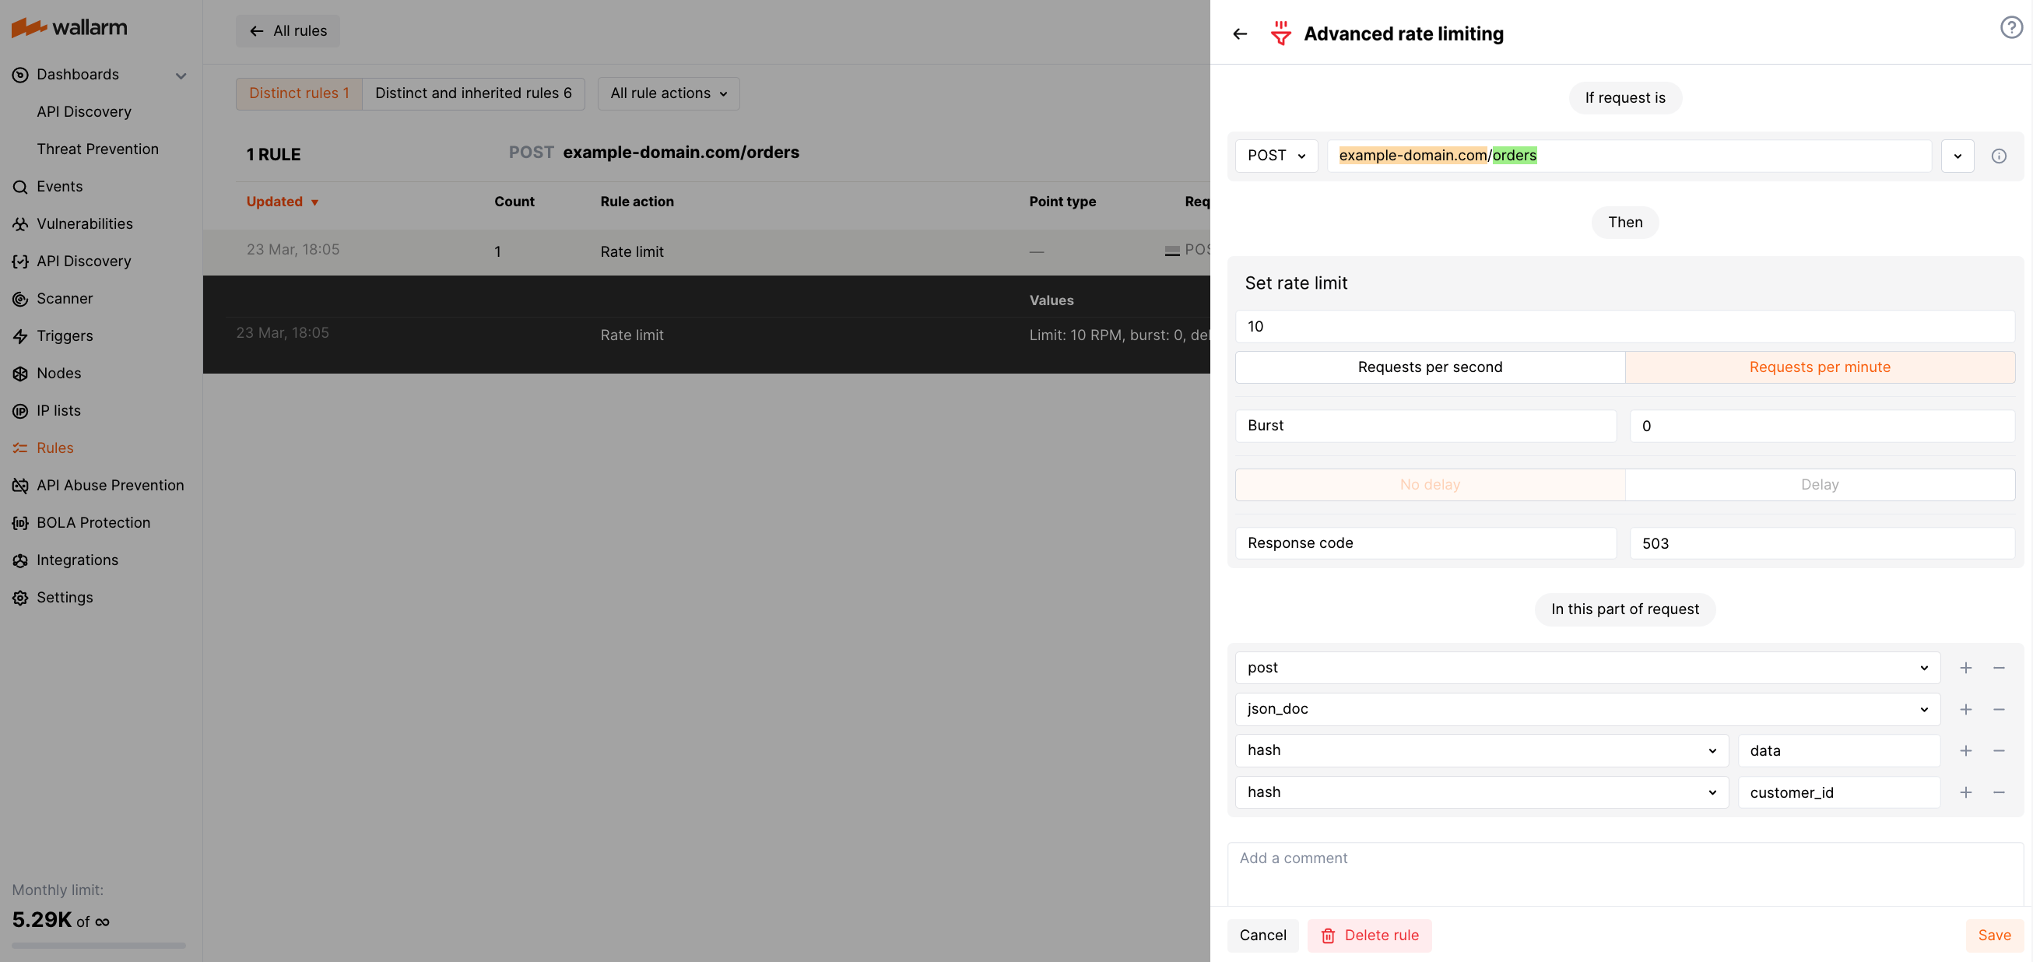2033x962 pixels.
Task: Click the monthly limit progress bar
Action: click(99, 946)
